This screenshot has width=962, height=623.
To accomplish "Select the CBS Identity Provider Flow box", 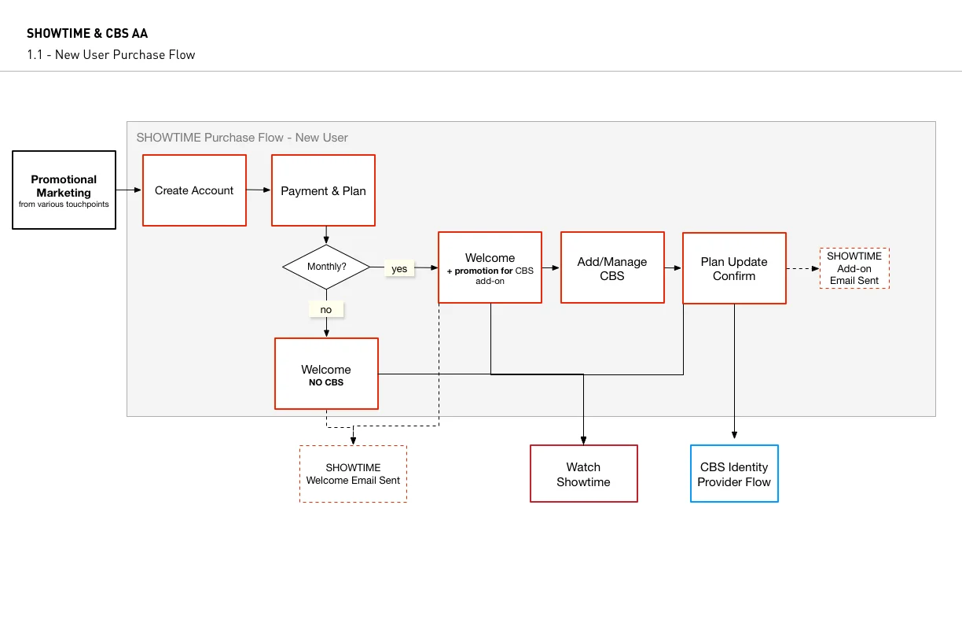I will point(734,474).
